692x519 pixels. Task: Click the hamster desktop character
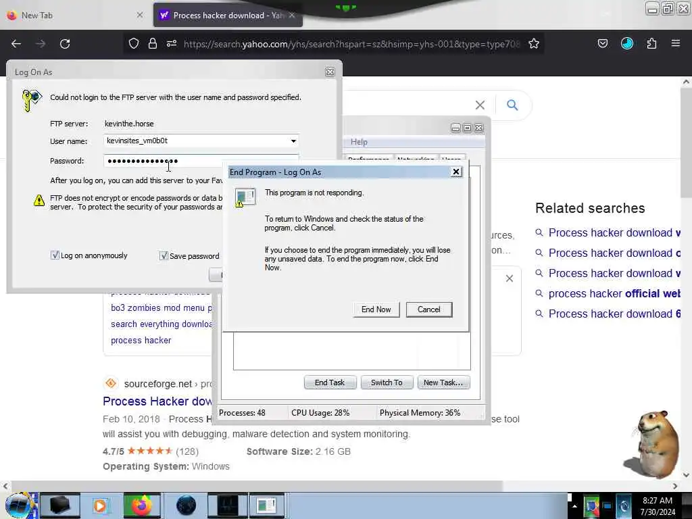pos(652,444)
